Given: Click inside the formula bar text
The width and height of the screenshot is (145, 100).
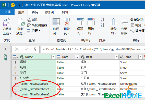Looking at the screenshot, I should (x=93, y=49).
